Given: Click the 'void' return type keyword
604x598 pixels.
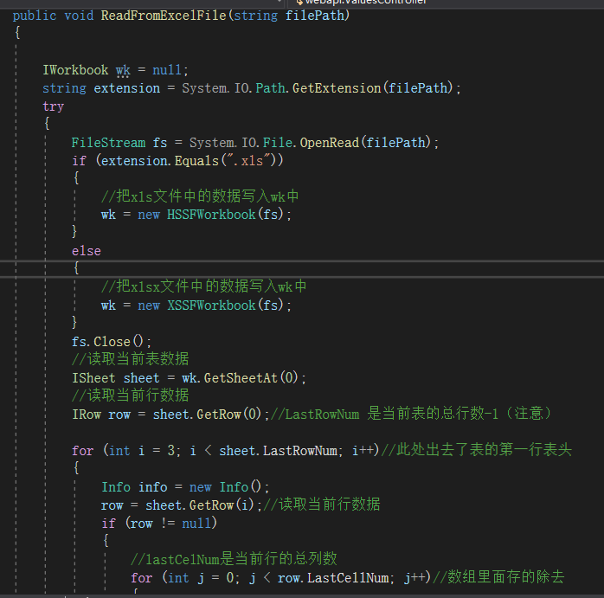Looking at the screenshot, I should click(79, 16).
